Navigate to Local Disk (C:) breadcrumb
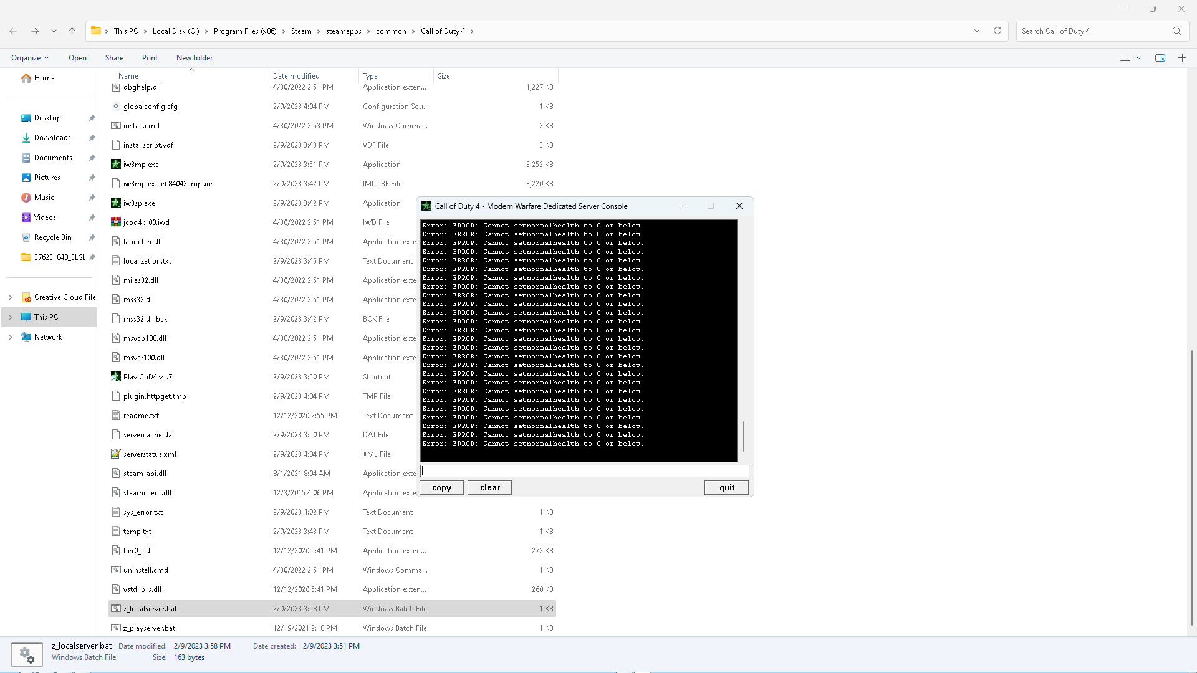 176,31
